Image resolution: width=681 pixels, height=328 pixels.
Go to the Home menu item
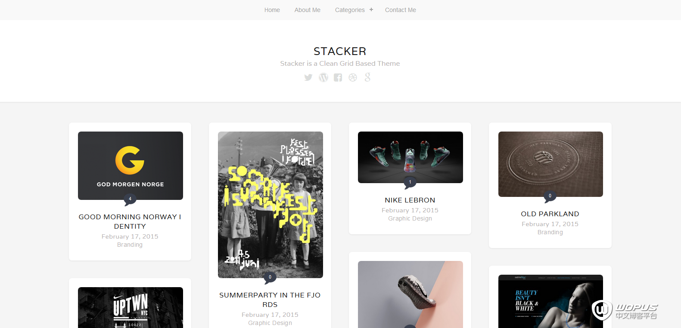(x=272, y=10)
